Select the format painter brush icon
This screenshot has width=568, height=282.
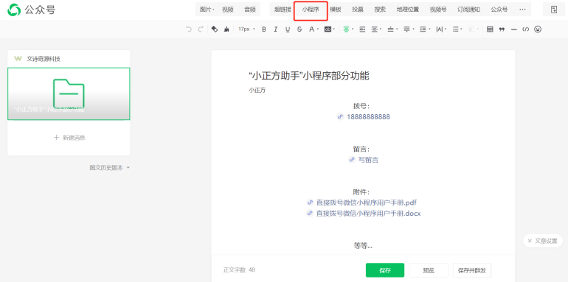coord(226,29)
